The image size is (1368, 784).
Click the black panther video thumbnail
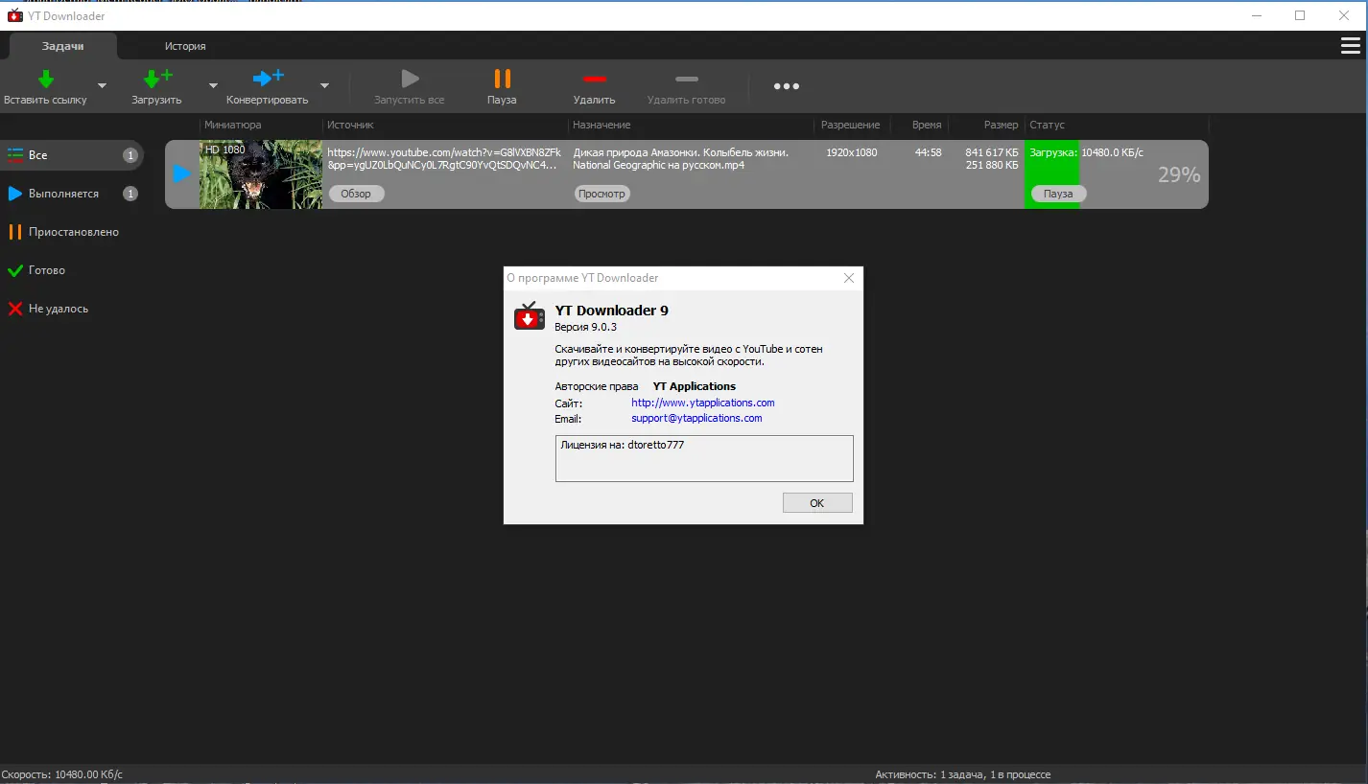261,174
